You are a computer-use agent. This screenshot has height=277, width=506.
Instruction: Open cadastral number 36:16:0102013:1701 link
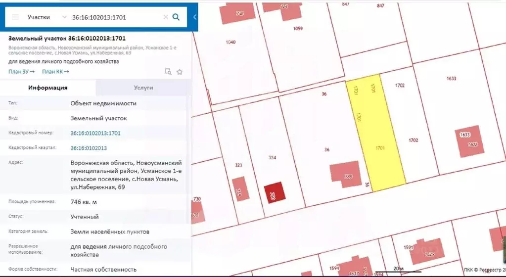pos(95,133)
